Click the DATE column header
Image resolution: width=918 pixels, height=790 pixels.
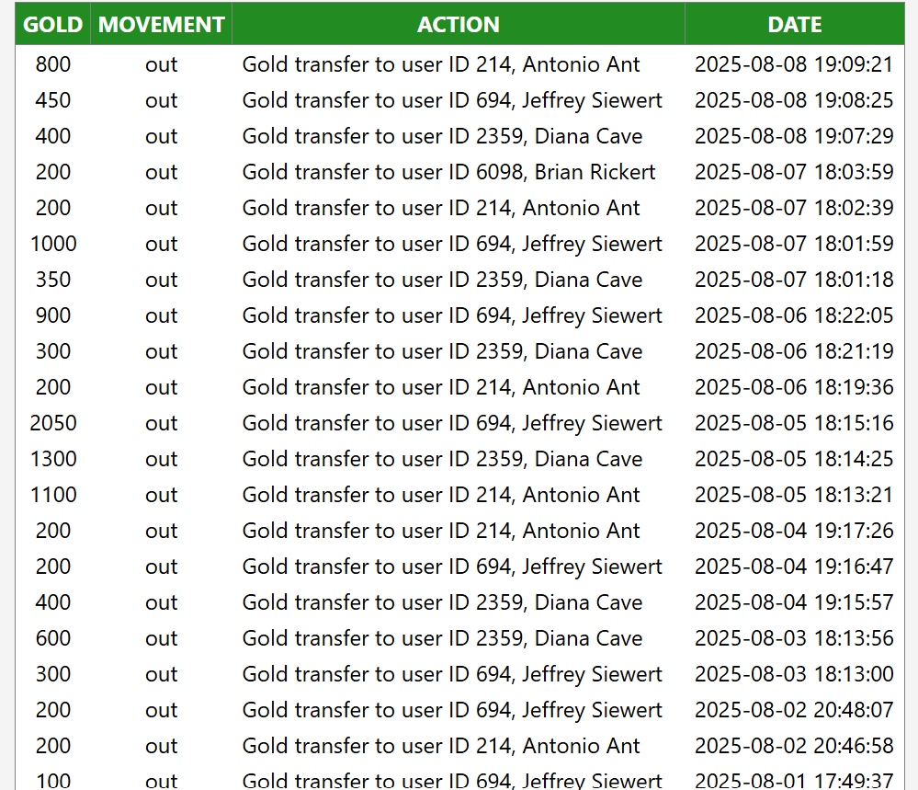pos(794,25)
